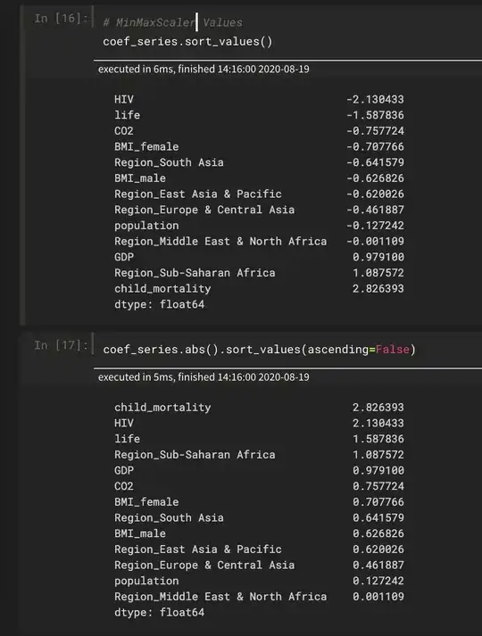Click dtype: float64 in first output
482x636 pixels.
160,304
